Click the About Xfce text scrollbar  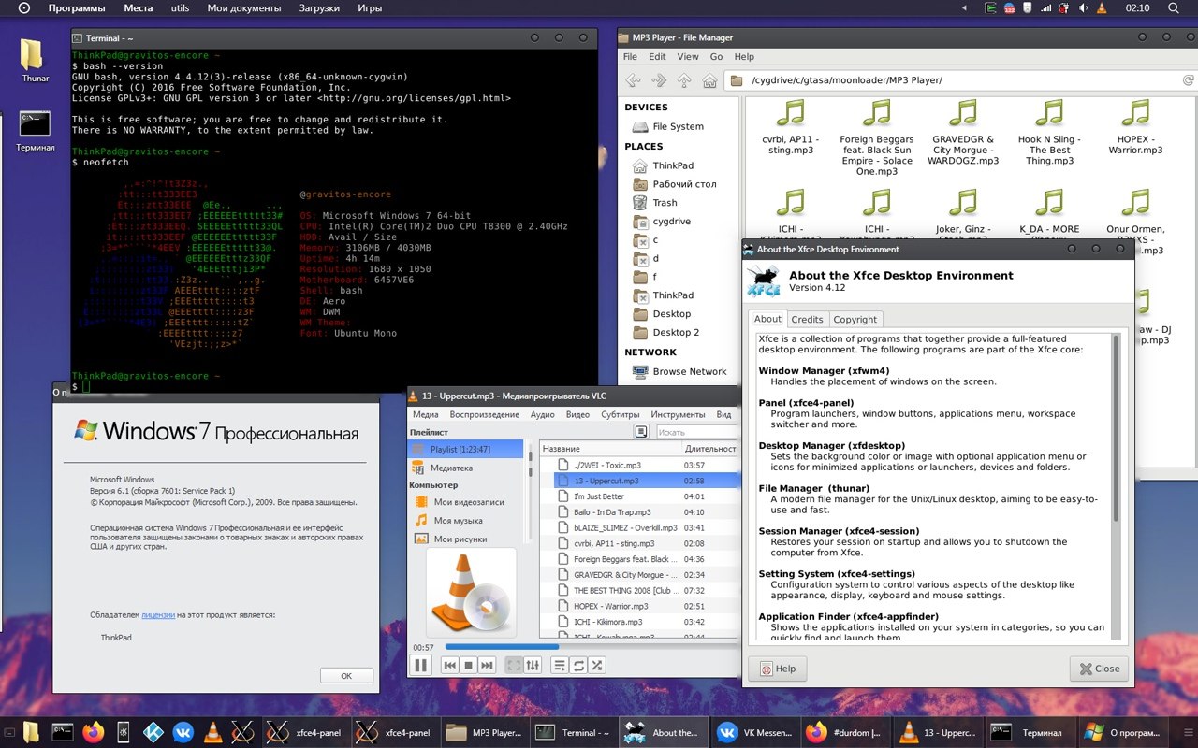pos(1116,428)
